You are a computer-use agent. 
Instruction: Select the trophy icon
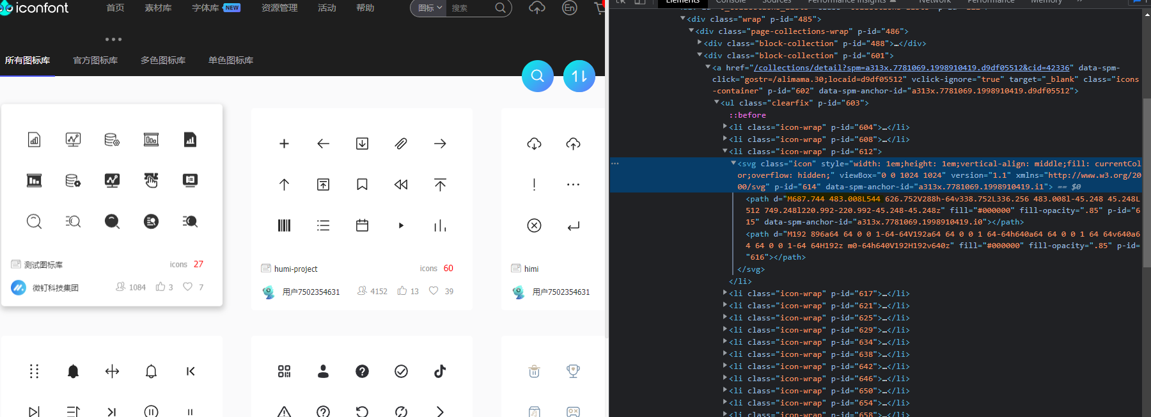pyautogui.click(x=574, y=371)
